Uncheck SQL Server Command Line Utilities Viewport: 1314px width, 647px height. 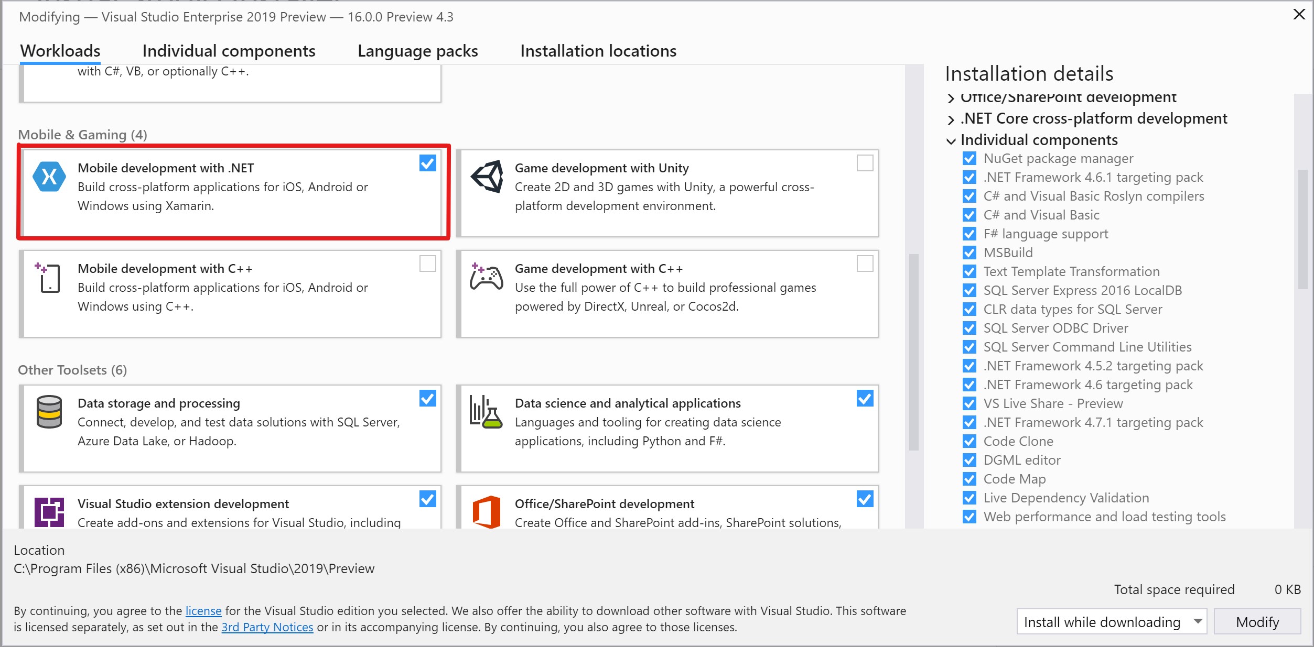tap(970, 347)
